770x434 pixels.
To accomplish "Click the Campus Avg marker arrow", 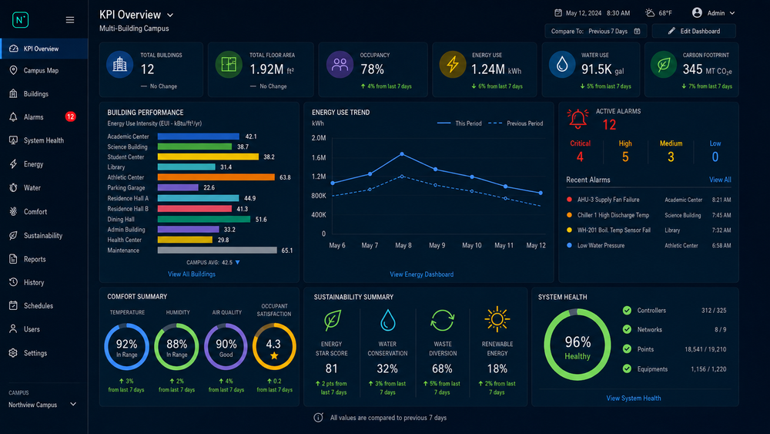I will pos(238,262).
